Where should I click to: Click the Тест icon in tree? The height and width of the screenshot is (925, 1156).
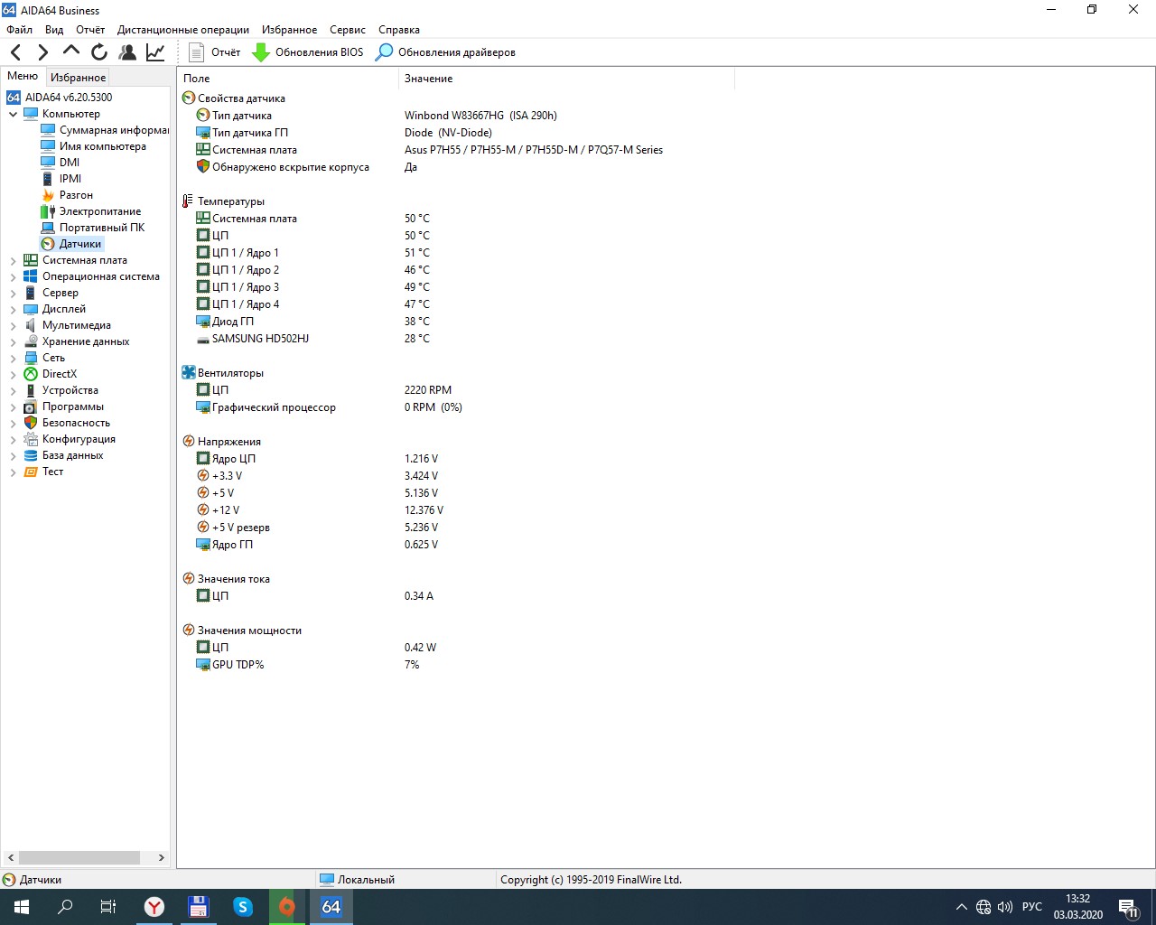tap(31, 472)
